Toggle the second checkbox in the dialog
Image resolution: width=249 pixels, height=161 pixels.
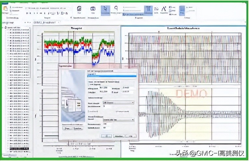[x=89, y=84]
